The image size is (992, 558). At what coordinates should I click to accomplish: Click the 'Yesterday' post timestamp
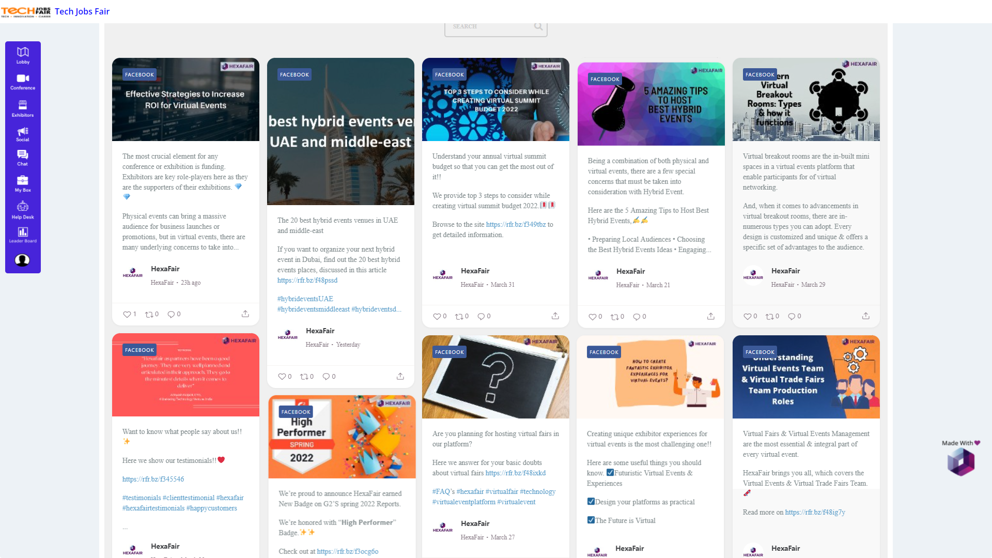[348, 345]
